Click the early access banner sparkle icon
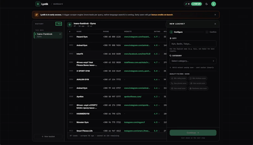The image size is (253, 145). (37, 15)
